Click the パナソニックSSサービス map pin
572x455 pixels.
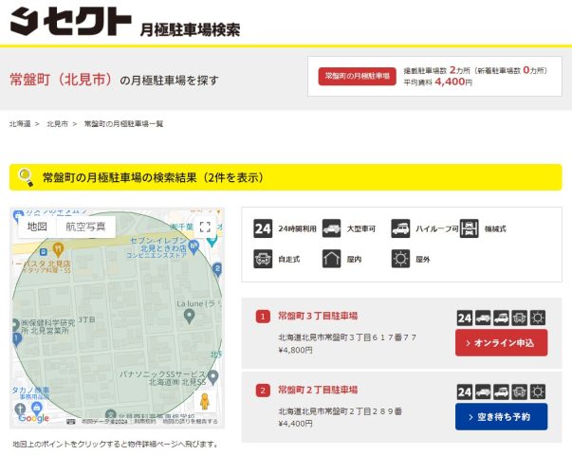(x=213, y=377)
